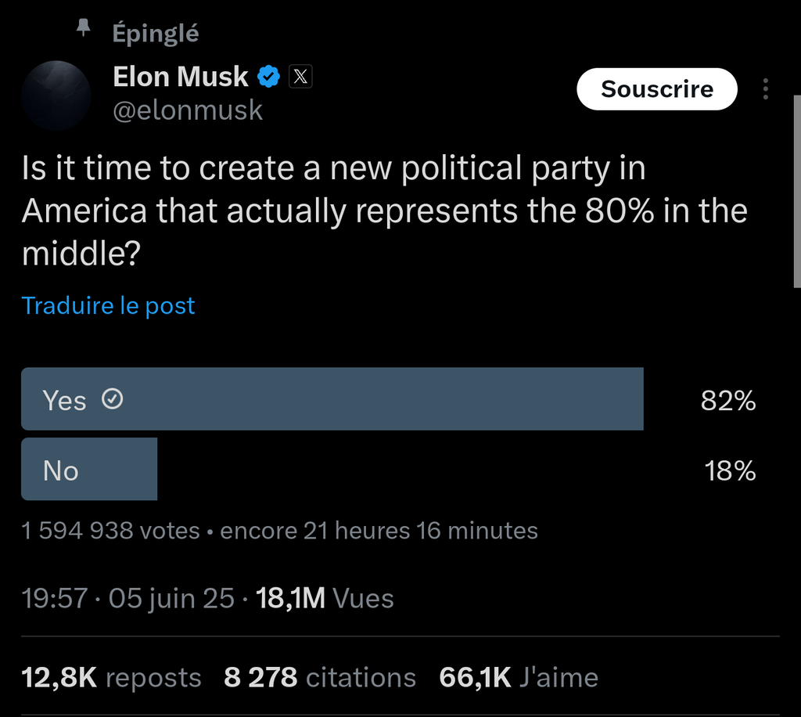Open the 18,1M Vues view count
801x717 pixels.
pos(325,599)
